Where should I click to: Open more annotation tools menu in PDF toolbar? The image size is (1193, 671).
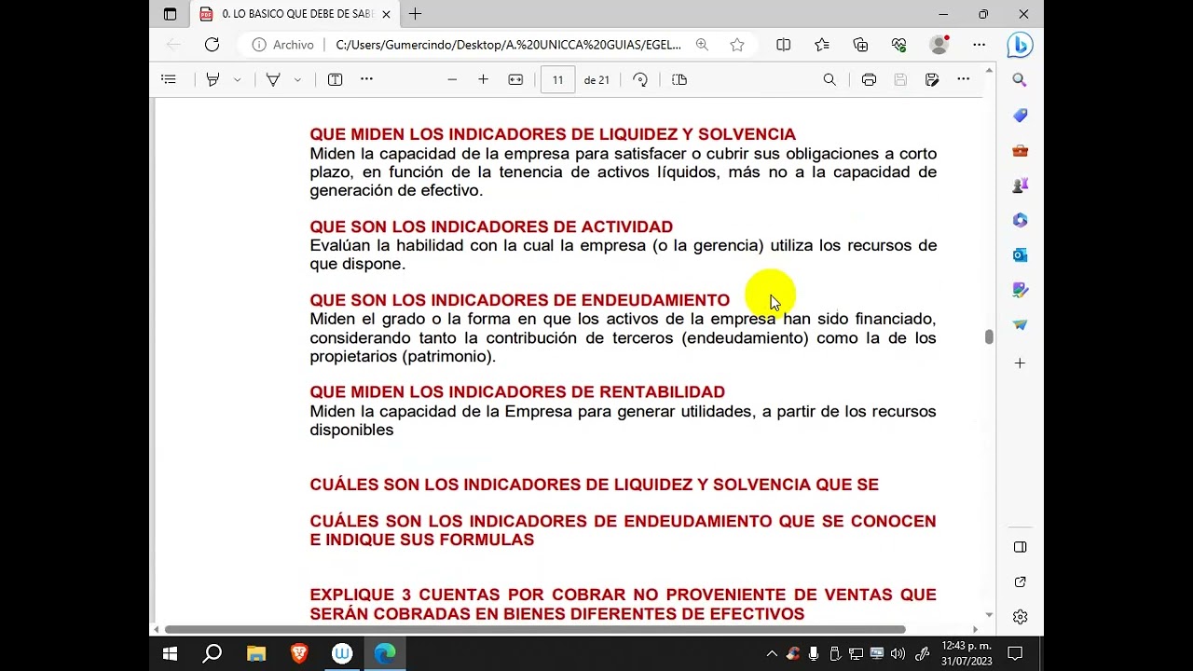point(366,79)
